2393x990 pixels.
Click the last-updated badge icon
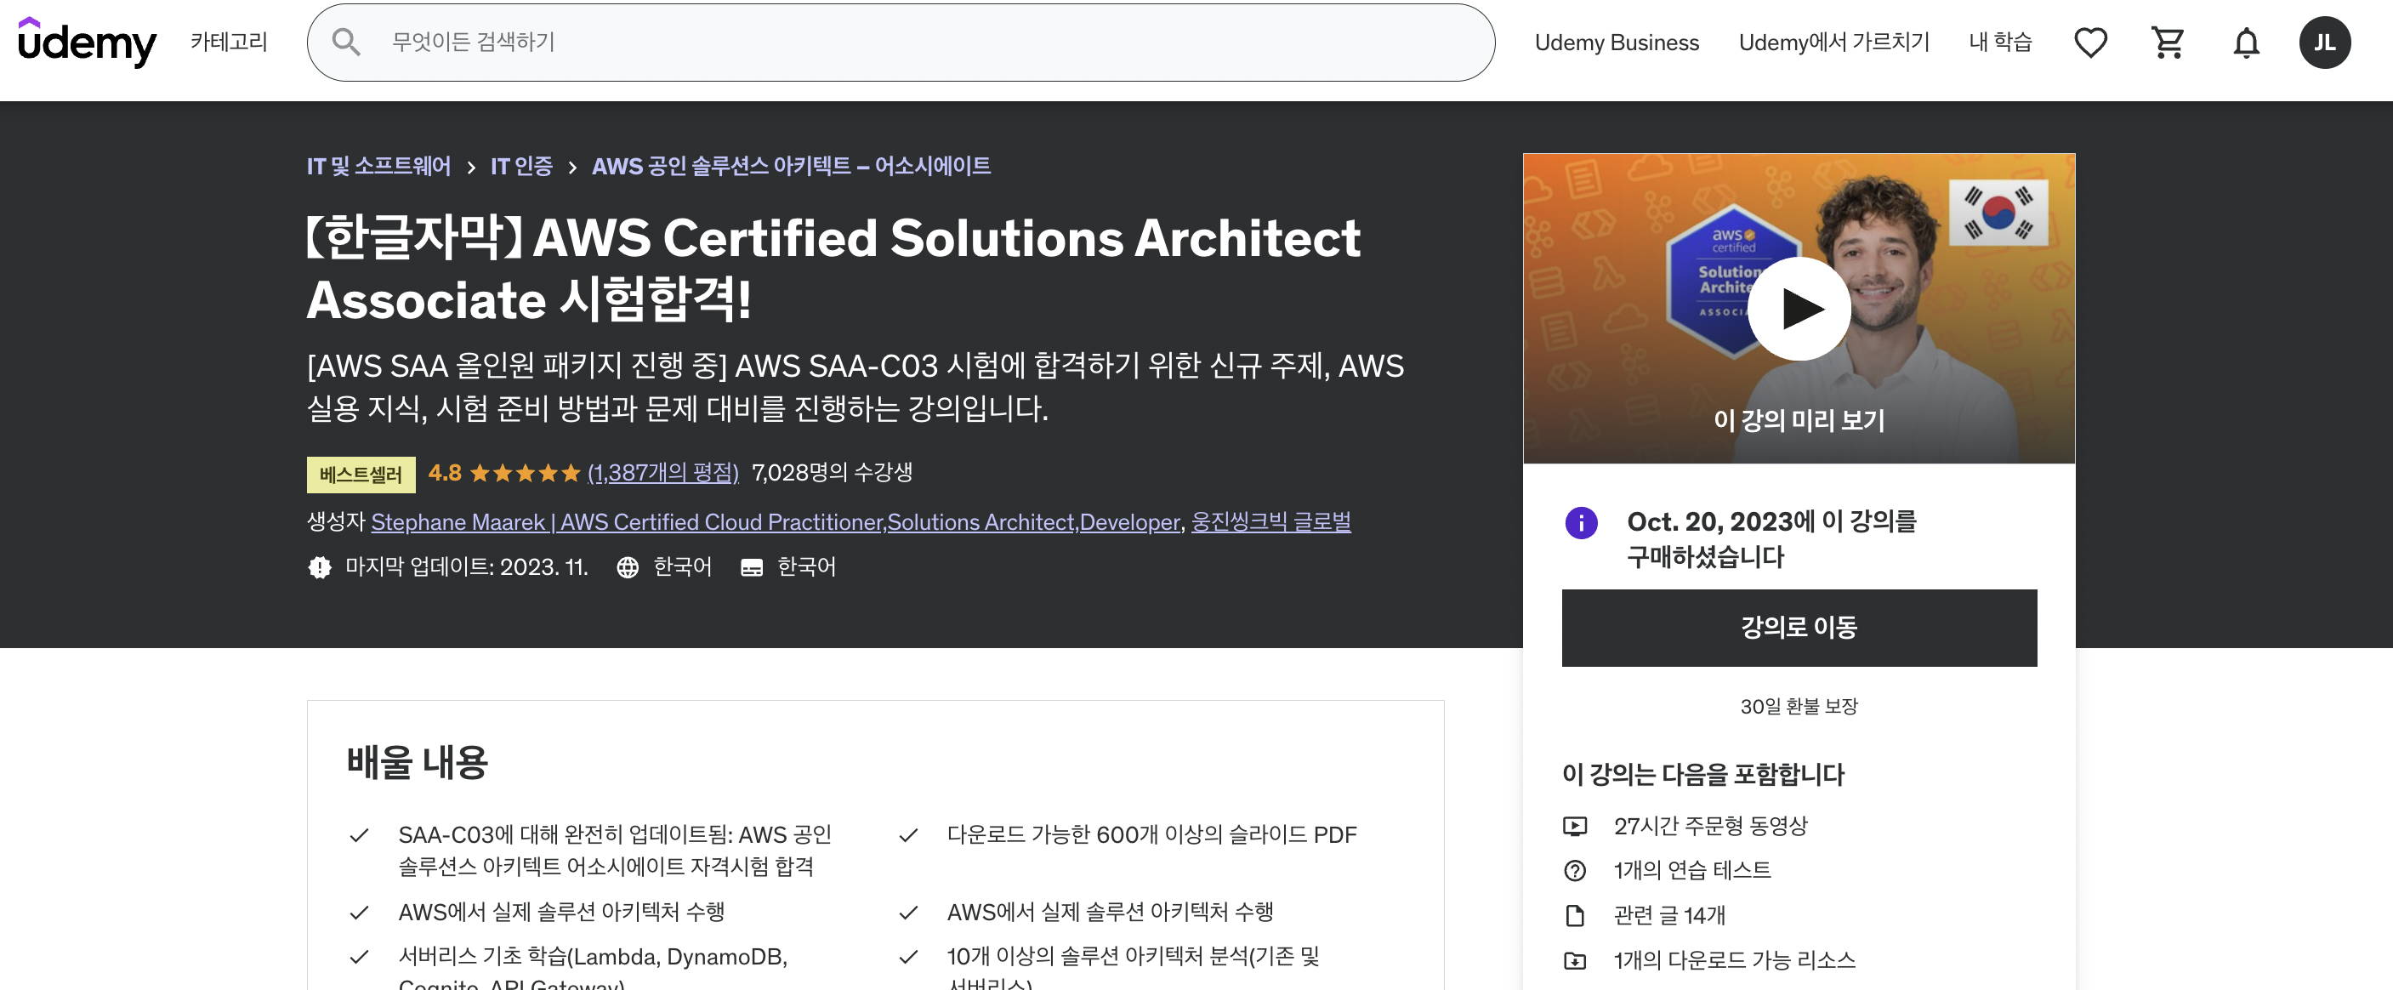pyautogui.click(x=320, y=567)
